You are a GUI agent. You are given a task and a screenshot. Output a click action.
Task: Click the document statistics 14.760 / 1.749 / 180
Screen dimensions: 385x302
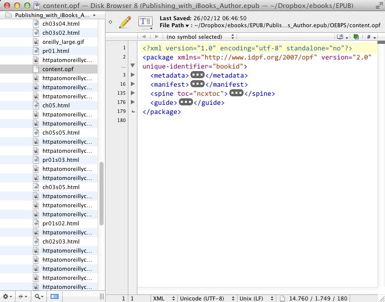(318, 298)
